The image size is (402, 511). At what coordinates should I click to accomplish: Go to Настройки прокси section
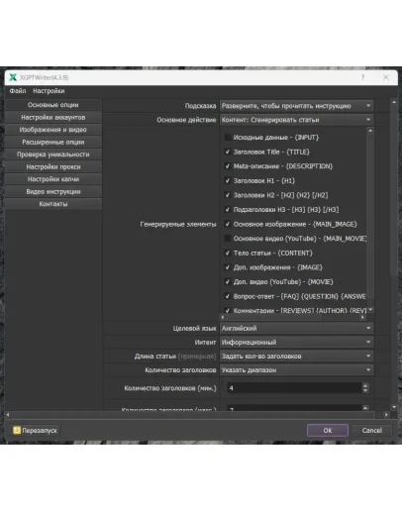[53, 166]
